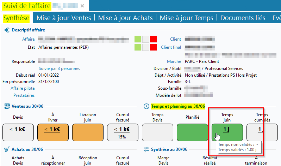Open the Mise à jour Achats tab
The width and height of the screenshot is (281, 166).
pyautogui.click(x=125, y=18)
